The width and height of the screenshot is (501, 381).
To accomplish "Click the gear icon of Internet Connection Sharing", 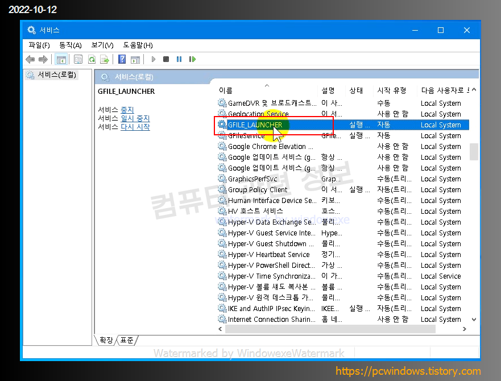I will 222,319.
